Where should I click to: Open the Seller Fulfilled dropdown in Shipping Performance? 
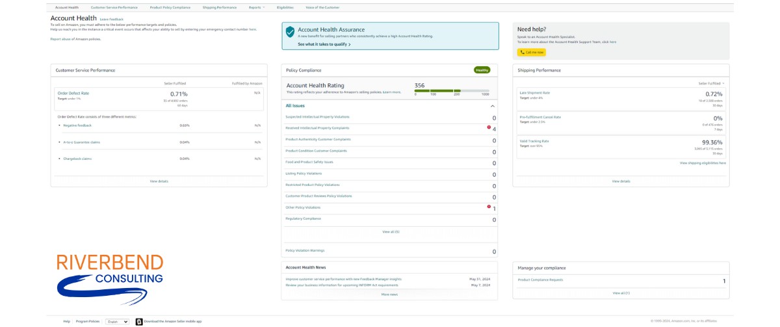coord(711,83)
